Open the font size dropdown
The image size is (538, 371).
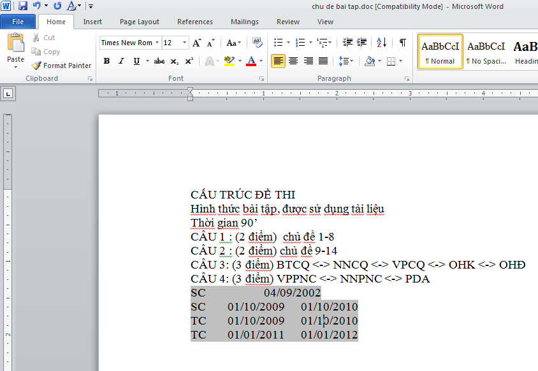coord(185,43)
